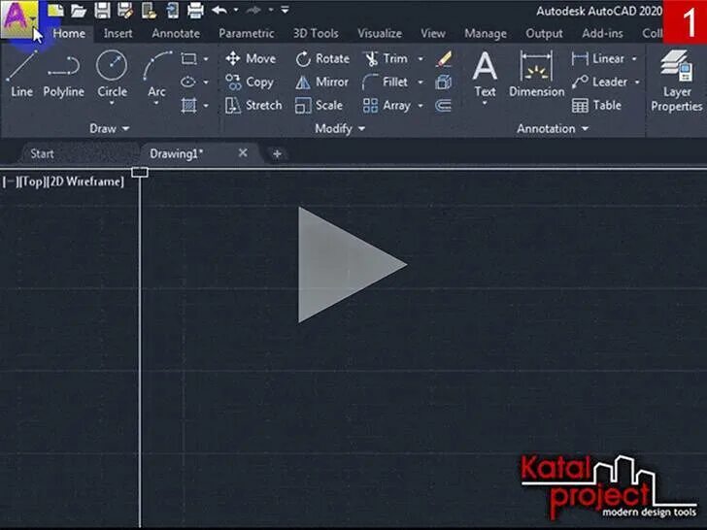Image resolution: width=707 pixels, height=530 pixels.
Task: Click the New drawing icon in quick access toolbar
Action: pyautogui.click(x=55, y=10)
